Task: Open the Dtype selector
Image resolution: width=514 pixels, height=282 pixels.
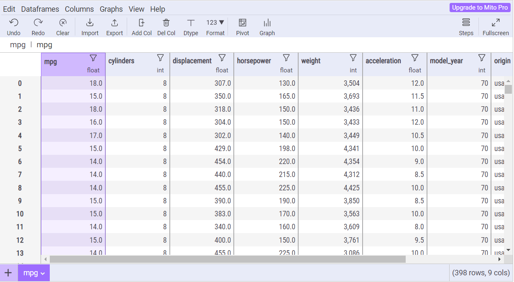Action: pos(191,23)
